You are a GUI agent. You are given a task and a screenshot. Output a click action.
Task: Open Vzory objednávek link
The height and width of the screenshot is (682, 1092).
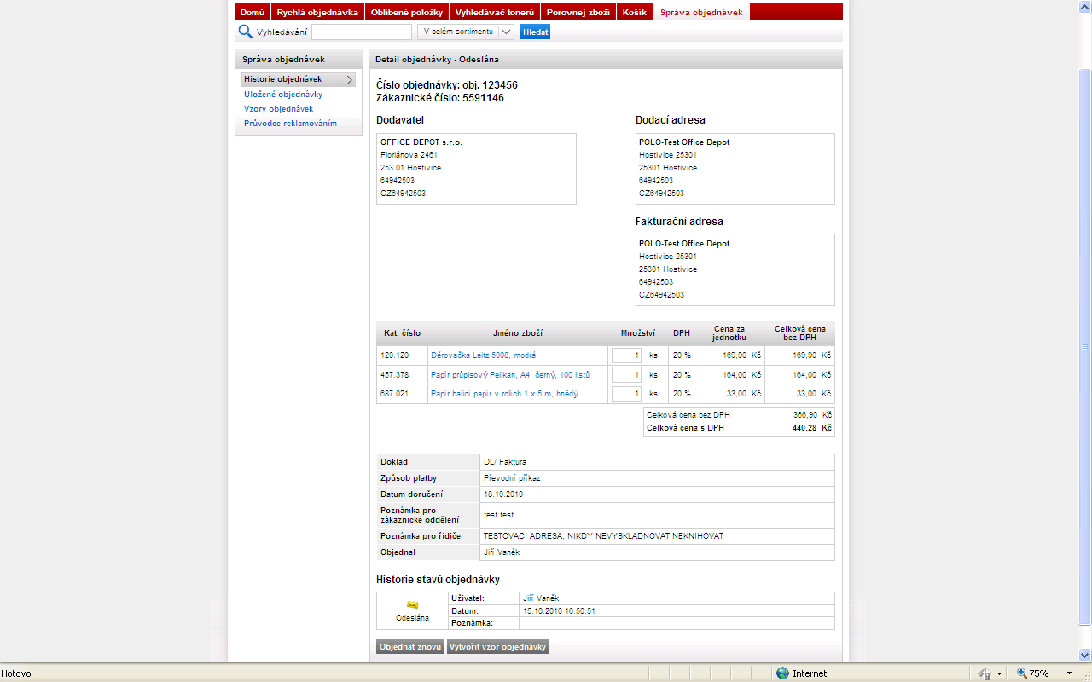coord(279,109)
